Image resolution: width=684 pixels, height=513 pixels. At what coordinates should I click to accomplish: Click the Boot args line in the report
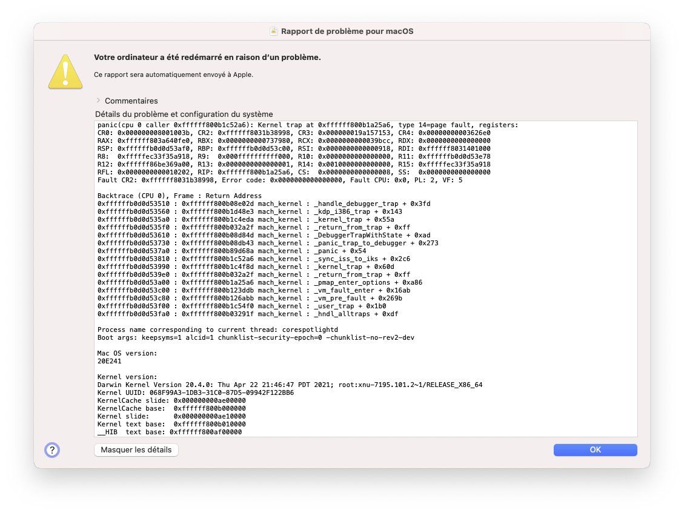point(256,337)
